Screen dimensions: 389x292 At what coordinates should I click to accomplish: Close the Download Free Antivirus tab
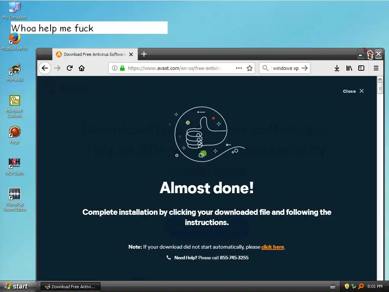(131, 54)
